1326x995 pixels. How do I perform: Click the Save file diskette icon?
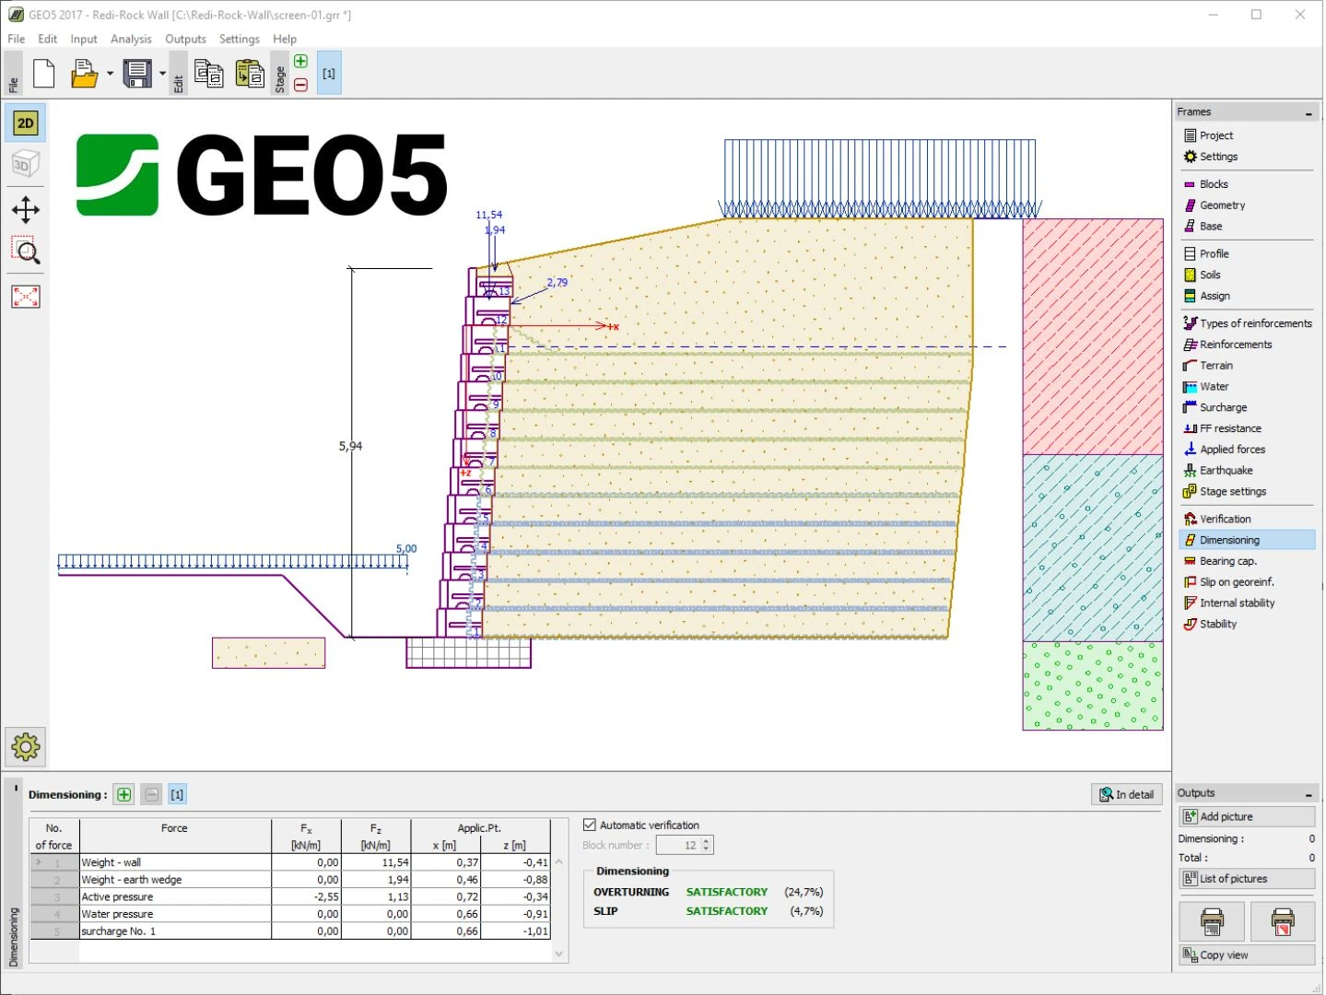point(137,74)
